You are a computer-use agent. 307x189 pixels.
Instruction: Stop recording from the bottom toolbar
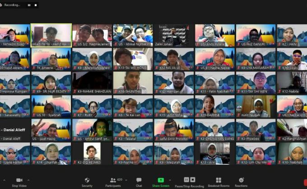(193, 180)
